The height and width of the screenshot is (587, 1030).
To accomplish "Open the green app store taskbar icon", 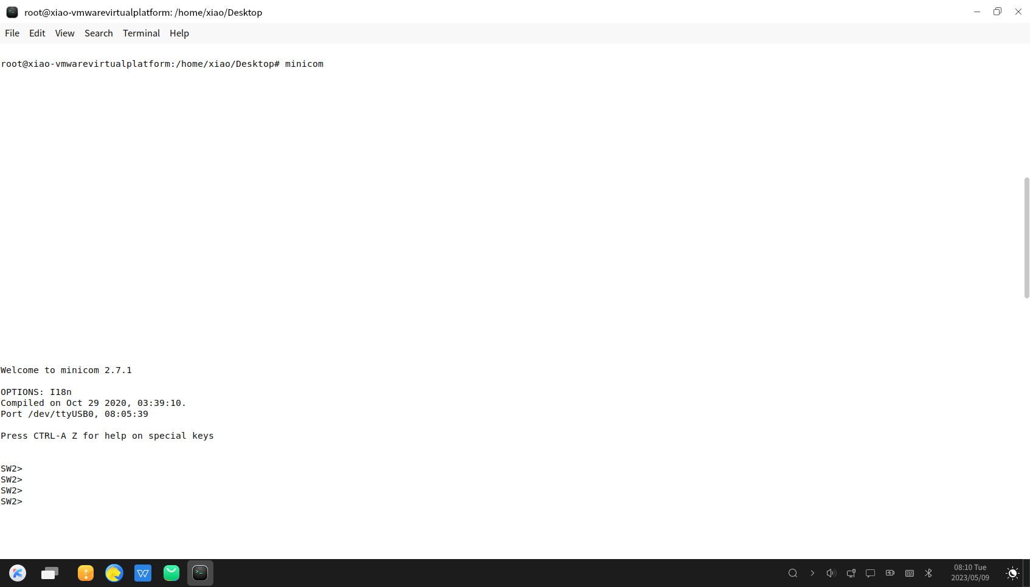I will pyautogui.click(x=171, y=573).
